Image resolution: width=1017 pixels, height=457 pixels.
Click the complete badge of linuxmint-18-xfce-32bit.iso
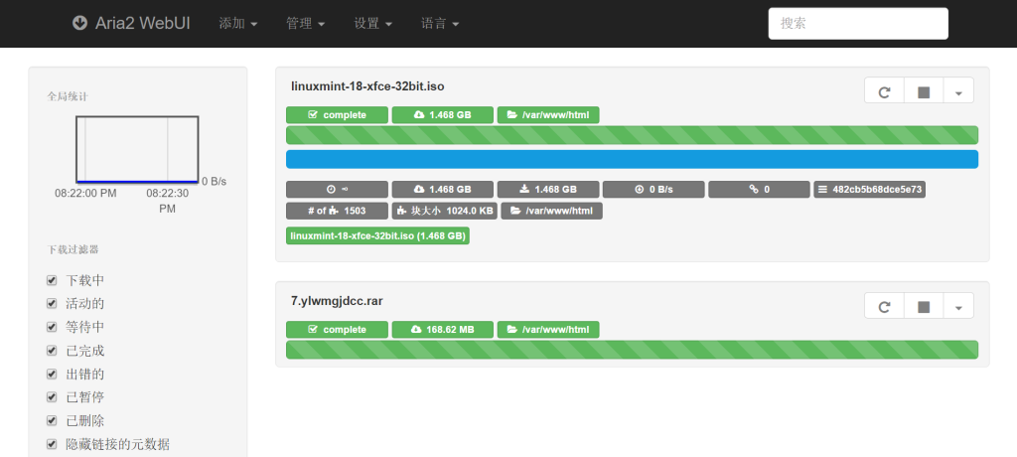click(337, 115)
